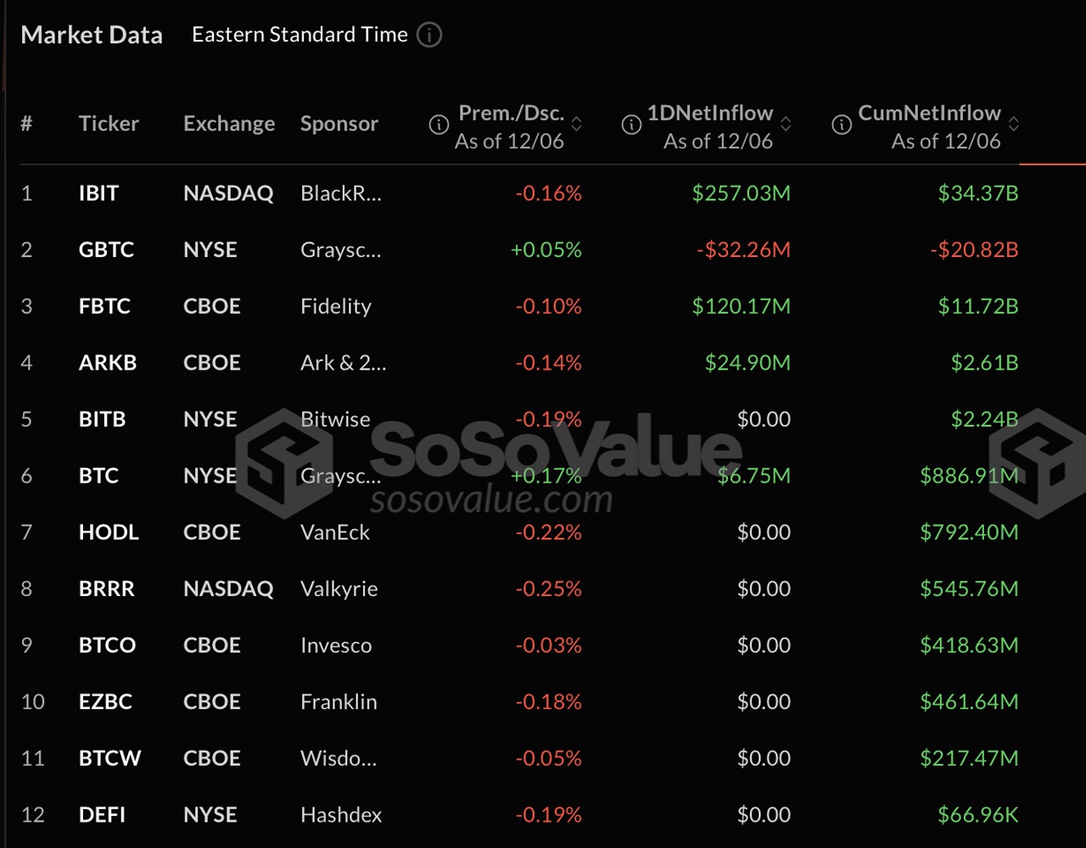The height and width of the screenshot is (848, 1086).
Task: Select the DEFI row by Hashdex
Action: [102, 815]
